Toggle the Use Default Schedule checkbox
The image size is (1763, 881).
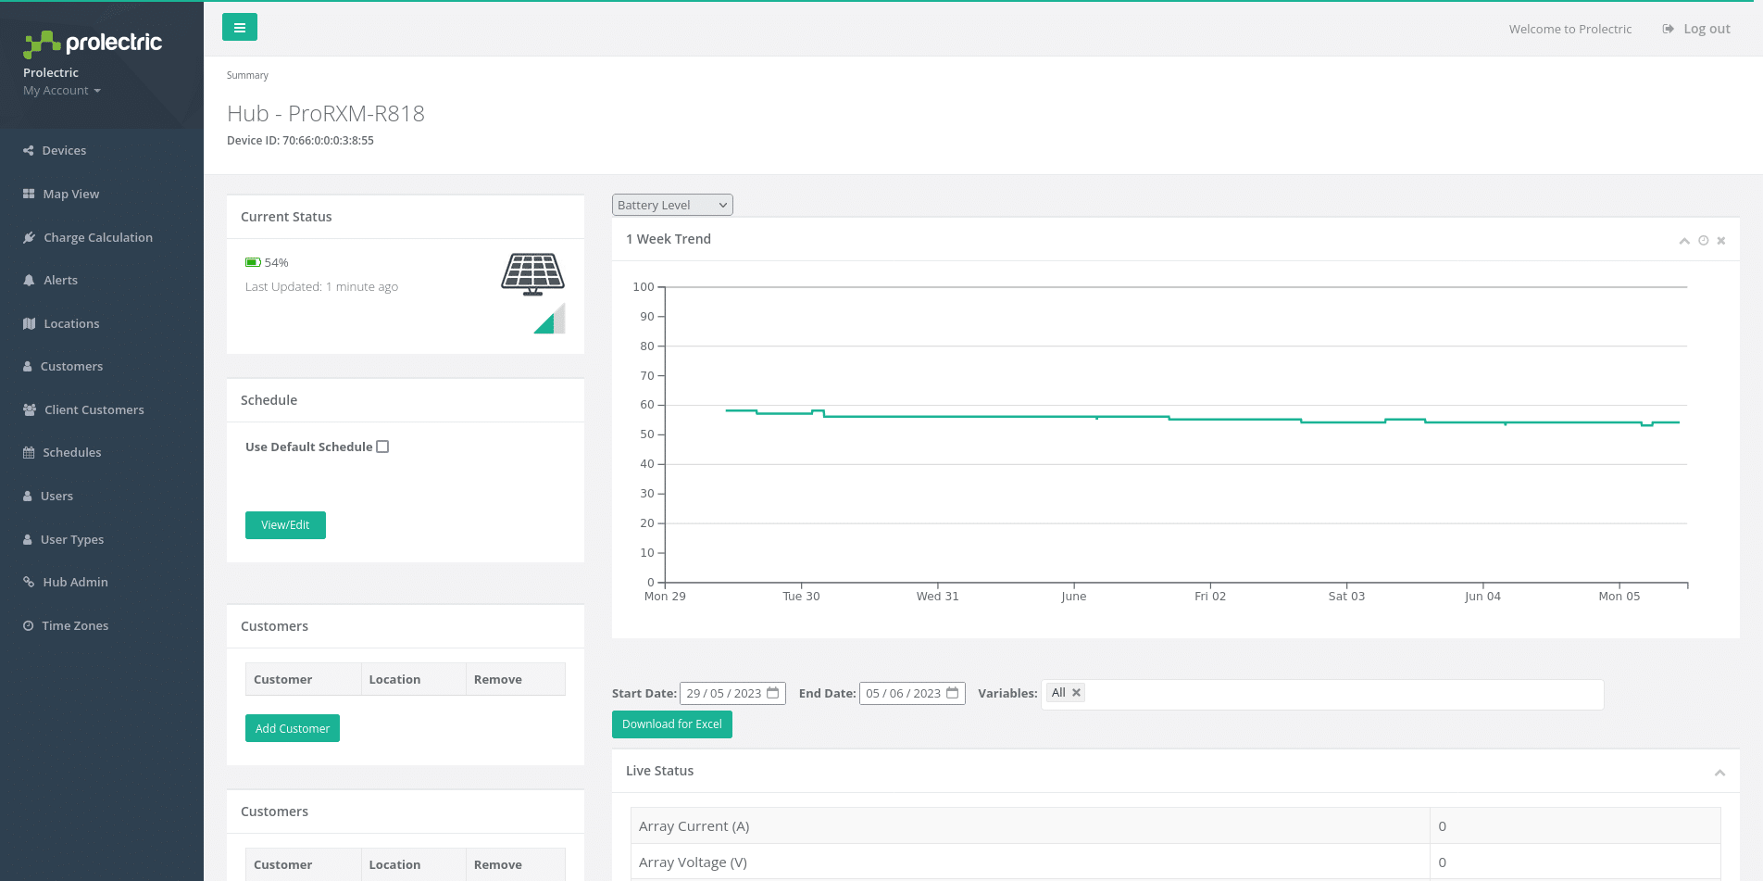pos(382,447)
